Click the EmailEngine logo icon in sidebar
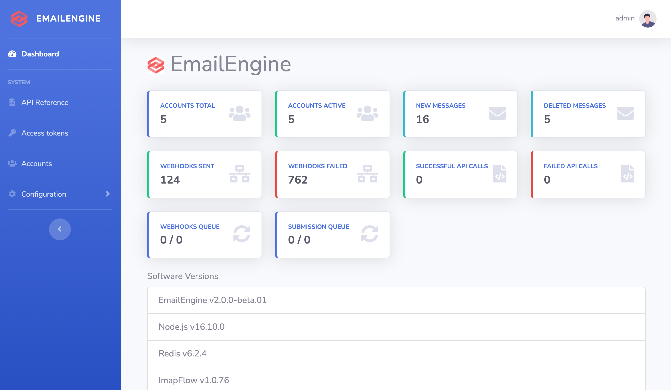671x390 pixels. pyautogui.click(x=19, y=19)
